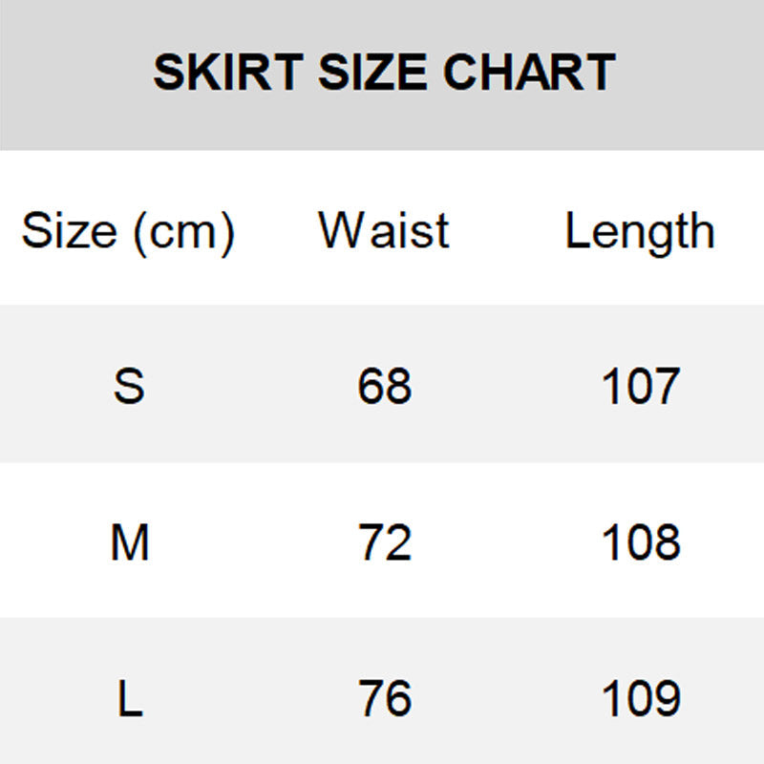Select the Waist column header
Image resolution: width=764 pixels, height=764 pixels.
[384, 231]
